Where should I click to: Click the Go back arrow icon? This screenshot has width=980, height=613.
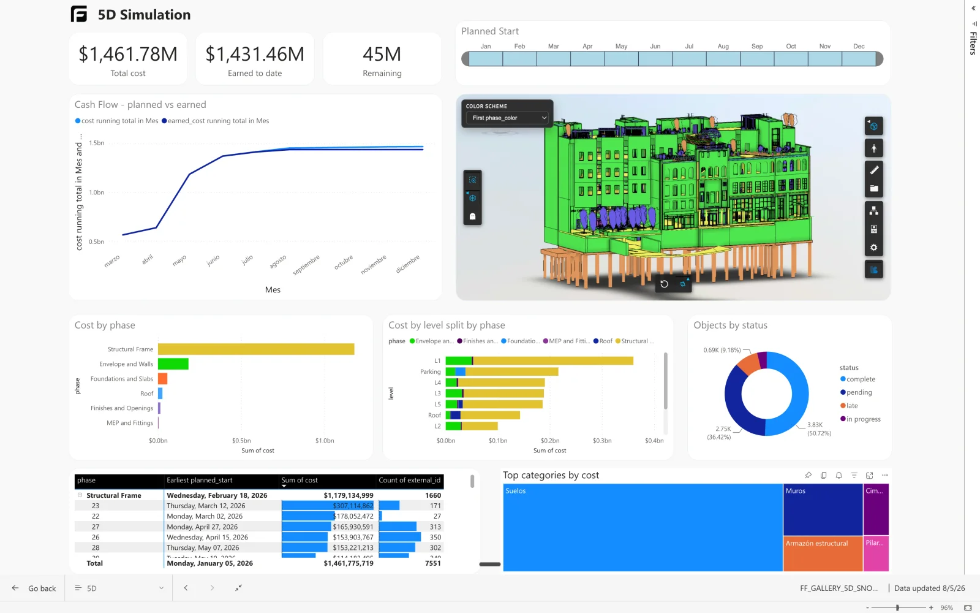point(15,588)
